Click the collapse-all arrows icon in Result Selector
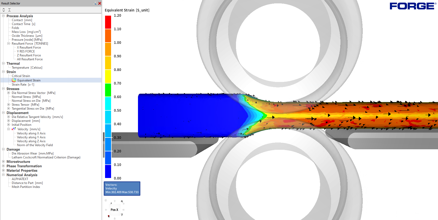Viewport: 438px width, 220px height. 9,10
